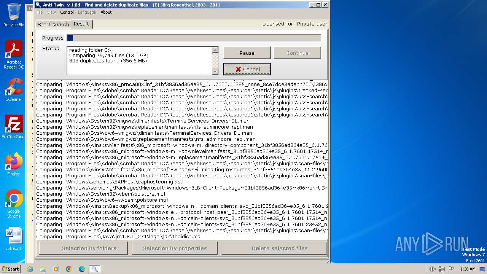Select the tracked-ser plugins log line

181,91
